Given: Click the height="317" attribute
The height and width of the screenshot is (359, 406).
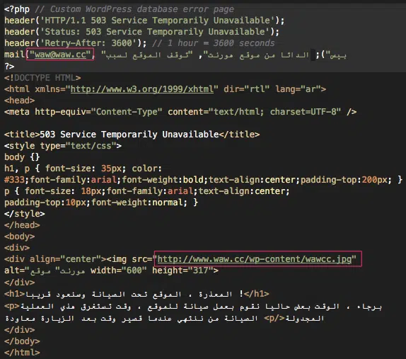Looking at the screenshot, I should (182, 270).
